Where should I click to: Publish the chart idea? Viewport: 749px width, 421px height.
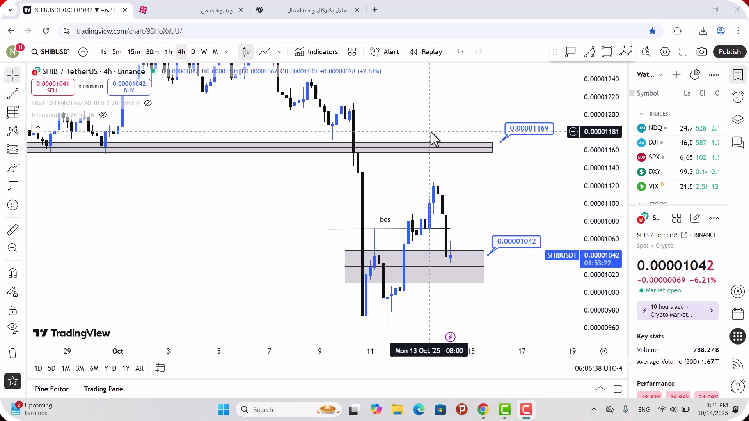(730, 52)
